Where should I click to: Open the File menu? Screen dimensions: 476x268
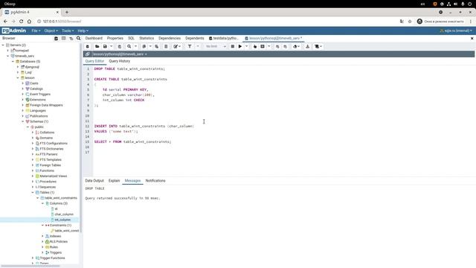point(36,31)
